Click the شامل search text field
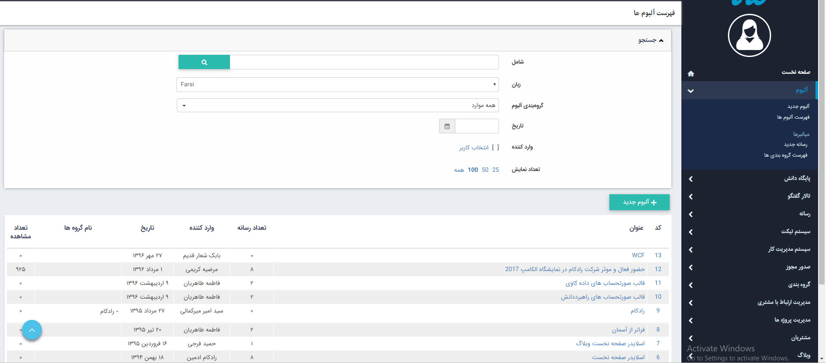 (364, 62)
